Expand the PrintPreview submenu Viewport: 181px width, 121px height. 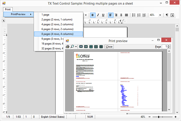pos(18,14)
